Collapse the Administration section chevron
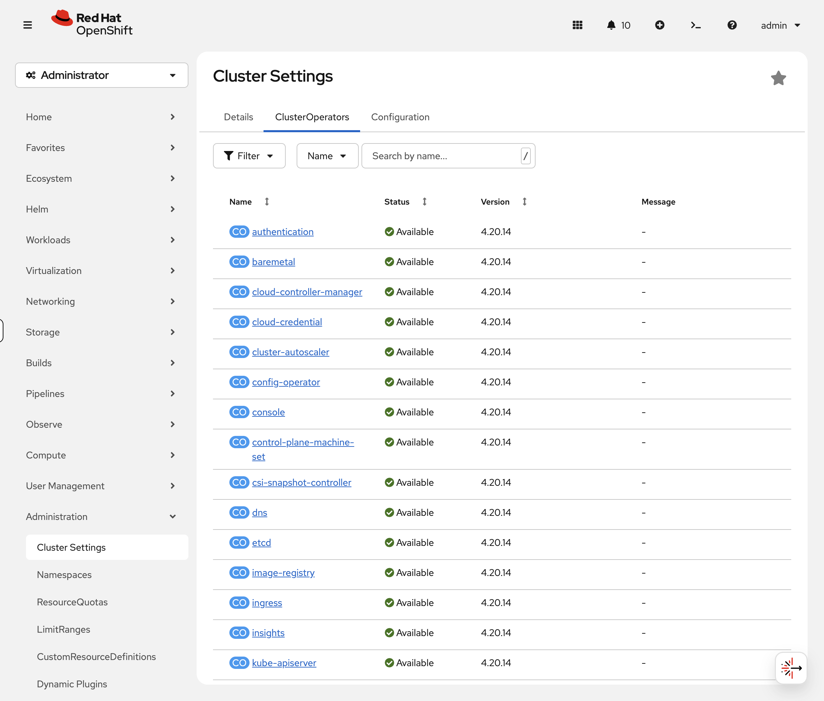Viewport: 824px width, 701px height. (x=173, y=516)
